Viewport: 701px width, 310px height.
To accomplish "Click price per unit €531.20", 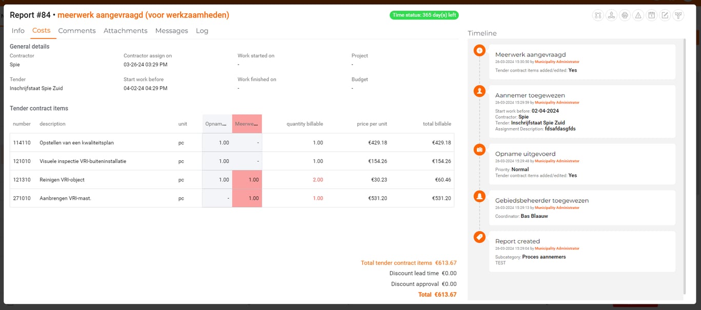I will pyautogui.click(x=378, y=198).
